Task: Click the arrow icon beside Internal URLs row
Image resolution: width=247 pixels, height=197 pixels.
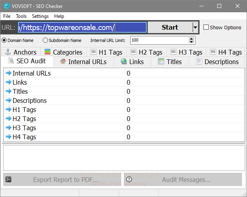Action: click(x=8, y=73)
